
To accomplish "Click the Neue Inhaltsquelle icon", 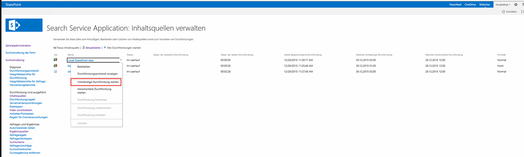I will click(x=55, y=47).
